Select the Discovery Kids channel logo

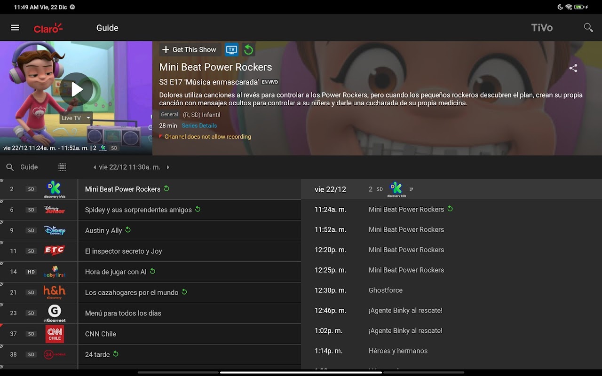[55, 189]
